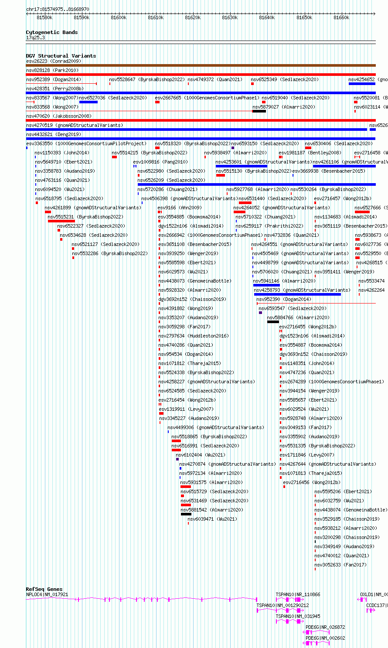This screenshot has width=388, height=648.
Task: Open nsv4270519 (gnomADStructuralVariants) label
Action: [75, 125]
